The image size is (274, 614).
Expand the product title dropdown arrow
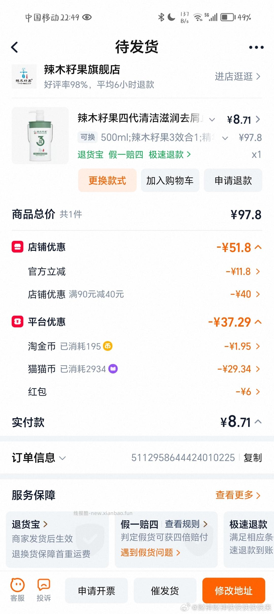pyautogui.click(x=212, y=119)
